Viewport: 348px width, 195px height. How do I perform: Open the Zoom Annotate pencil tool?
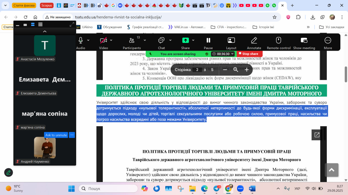(254, 41)
